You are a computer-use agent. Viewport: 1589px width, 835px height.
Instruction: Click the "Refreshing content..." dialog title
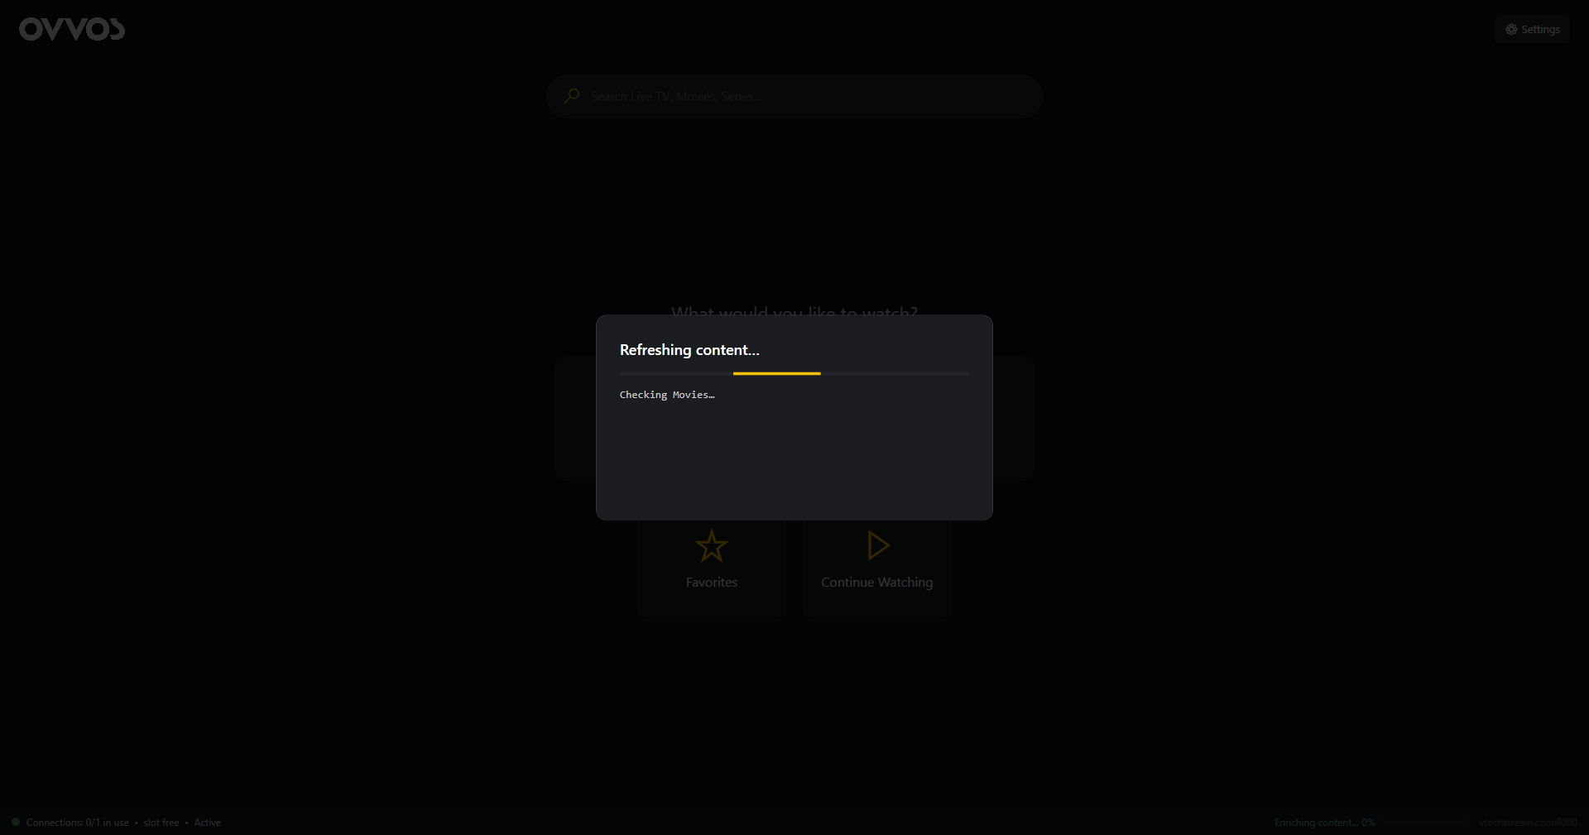(689, 350)
